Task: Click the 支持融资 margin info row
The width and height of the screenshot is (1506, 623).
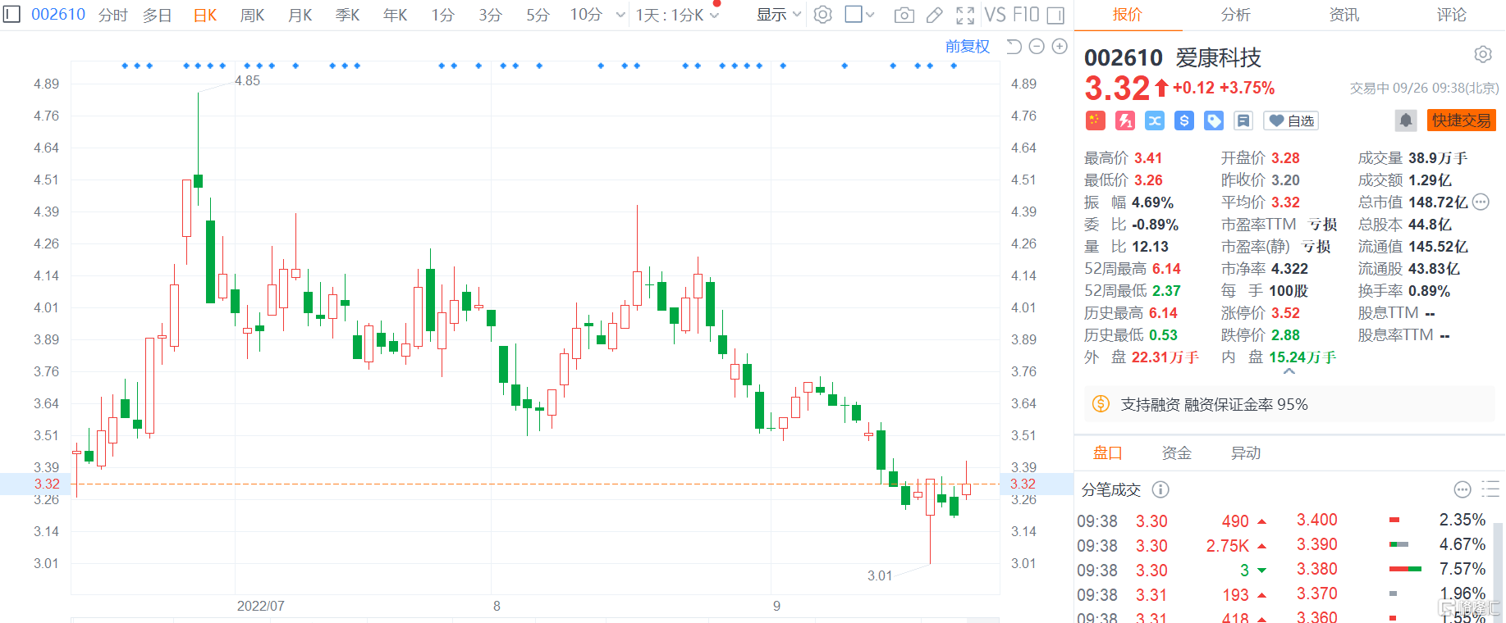Action: tap(1289, 404)
